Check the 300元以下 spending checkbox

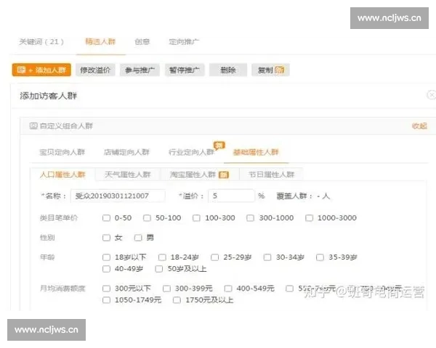(106, 289)
